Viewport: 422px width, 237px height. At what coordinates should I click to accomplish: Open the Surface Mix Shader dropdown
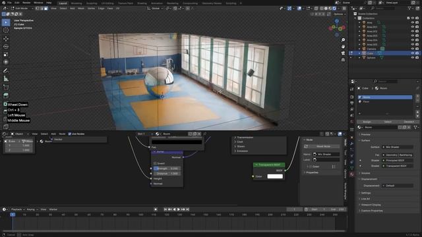pos(397,147)
